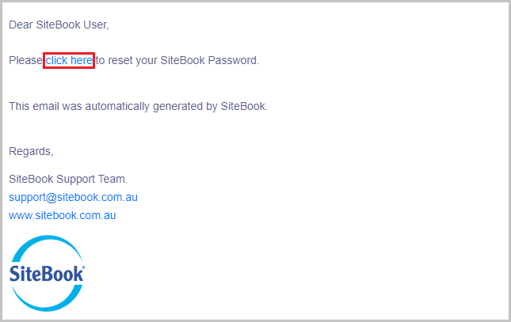Click the word "Please" before the link
This screenshot has height=322, width=511.
26,60
